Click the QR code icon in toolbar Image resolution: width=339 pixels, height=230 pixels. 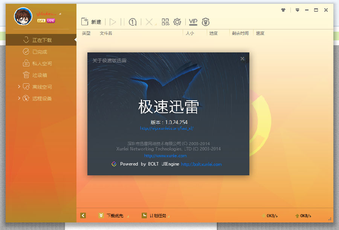click(165, 22)
